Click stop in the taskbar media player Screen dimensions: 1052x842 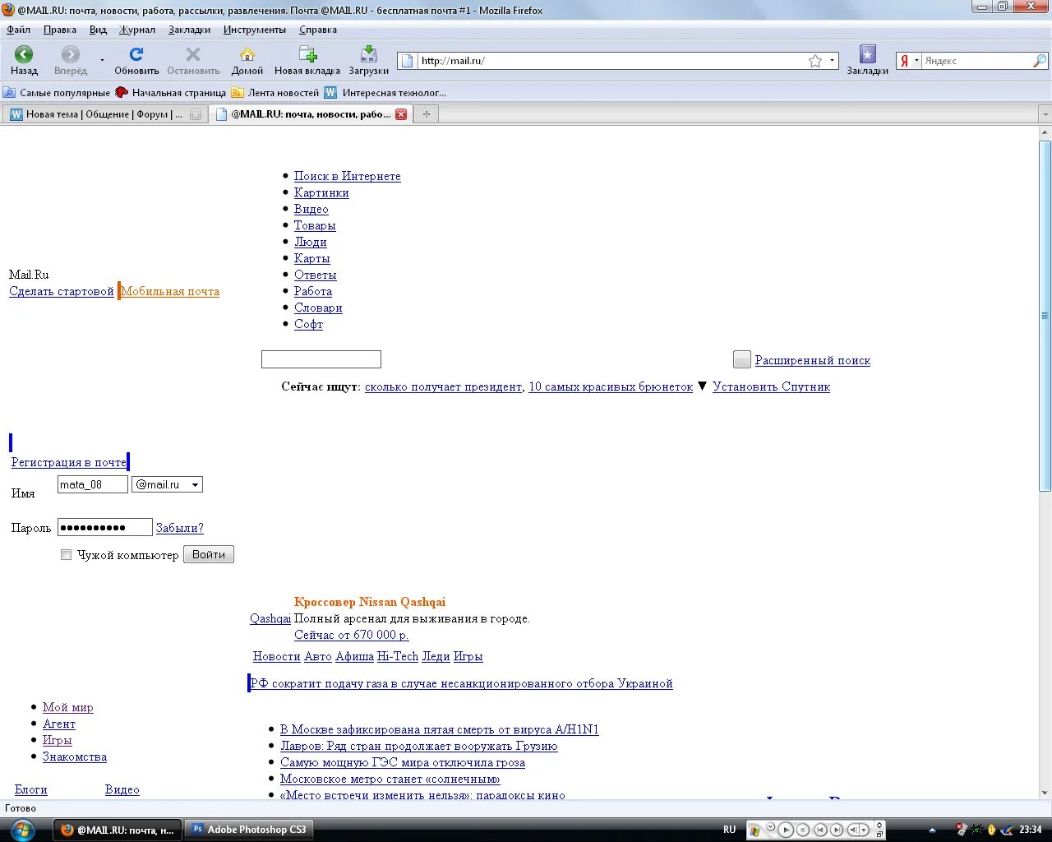tap(804, 830)
